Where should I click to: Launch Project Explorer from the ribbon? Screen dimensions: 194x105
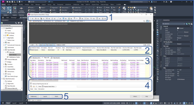[x=15, y=10]
